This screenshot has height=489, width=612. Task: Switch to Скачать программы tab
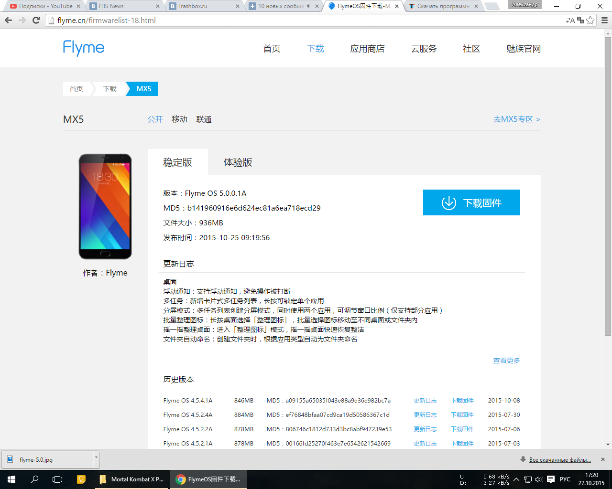[x=443, y=6]
